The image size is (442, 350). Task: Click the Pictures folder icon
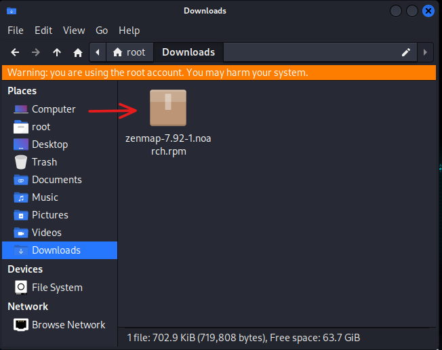click(x=21, y=215)
